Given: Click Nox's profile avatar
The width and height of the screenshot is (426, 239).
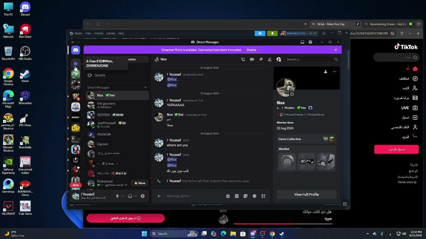Looking at the screenshot, I should [286, 88].
